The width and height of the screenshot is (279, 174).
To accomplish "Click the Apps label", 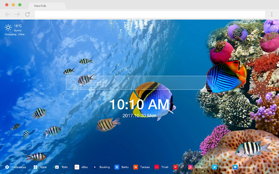I will (43, 167).
